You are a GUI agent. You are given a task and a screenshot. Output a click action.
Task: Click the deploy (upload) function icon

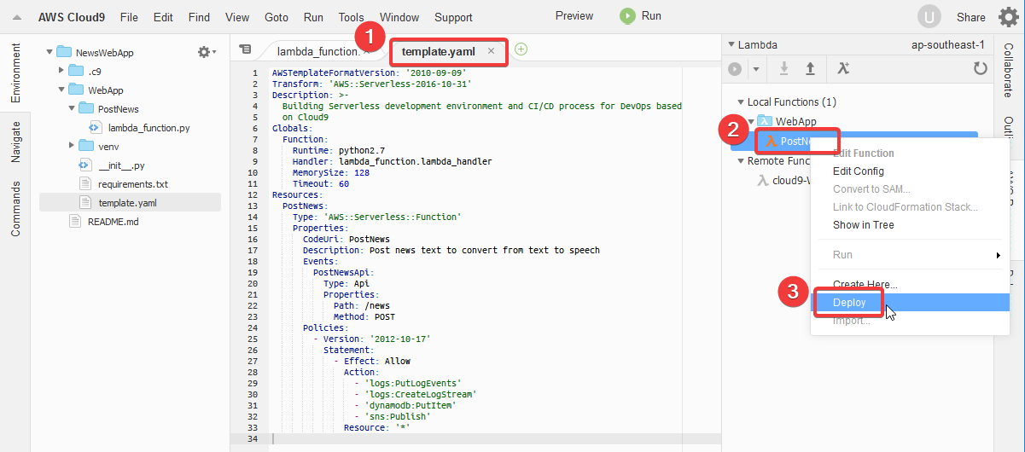click(810, 68)
